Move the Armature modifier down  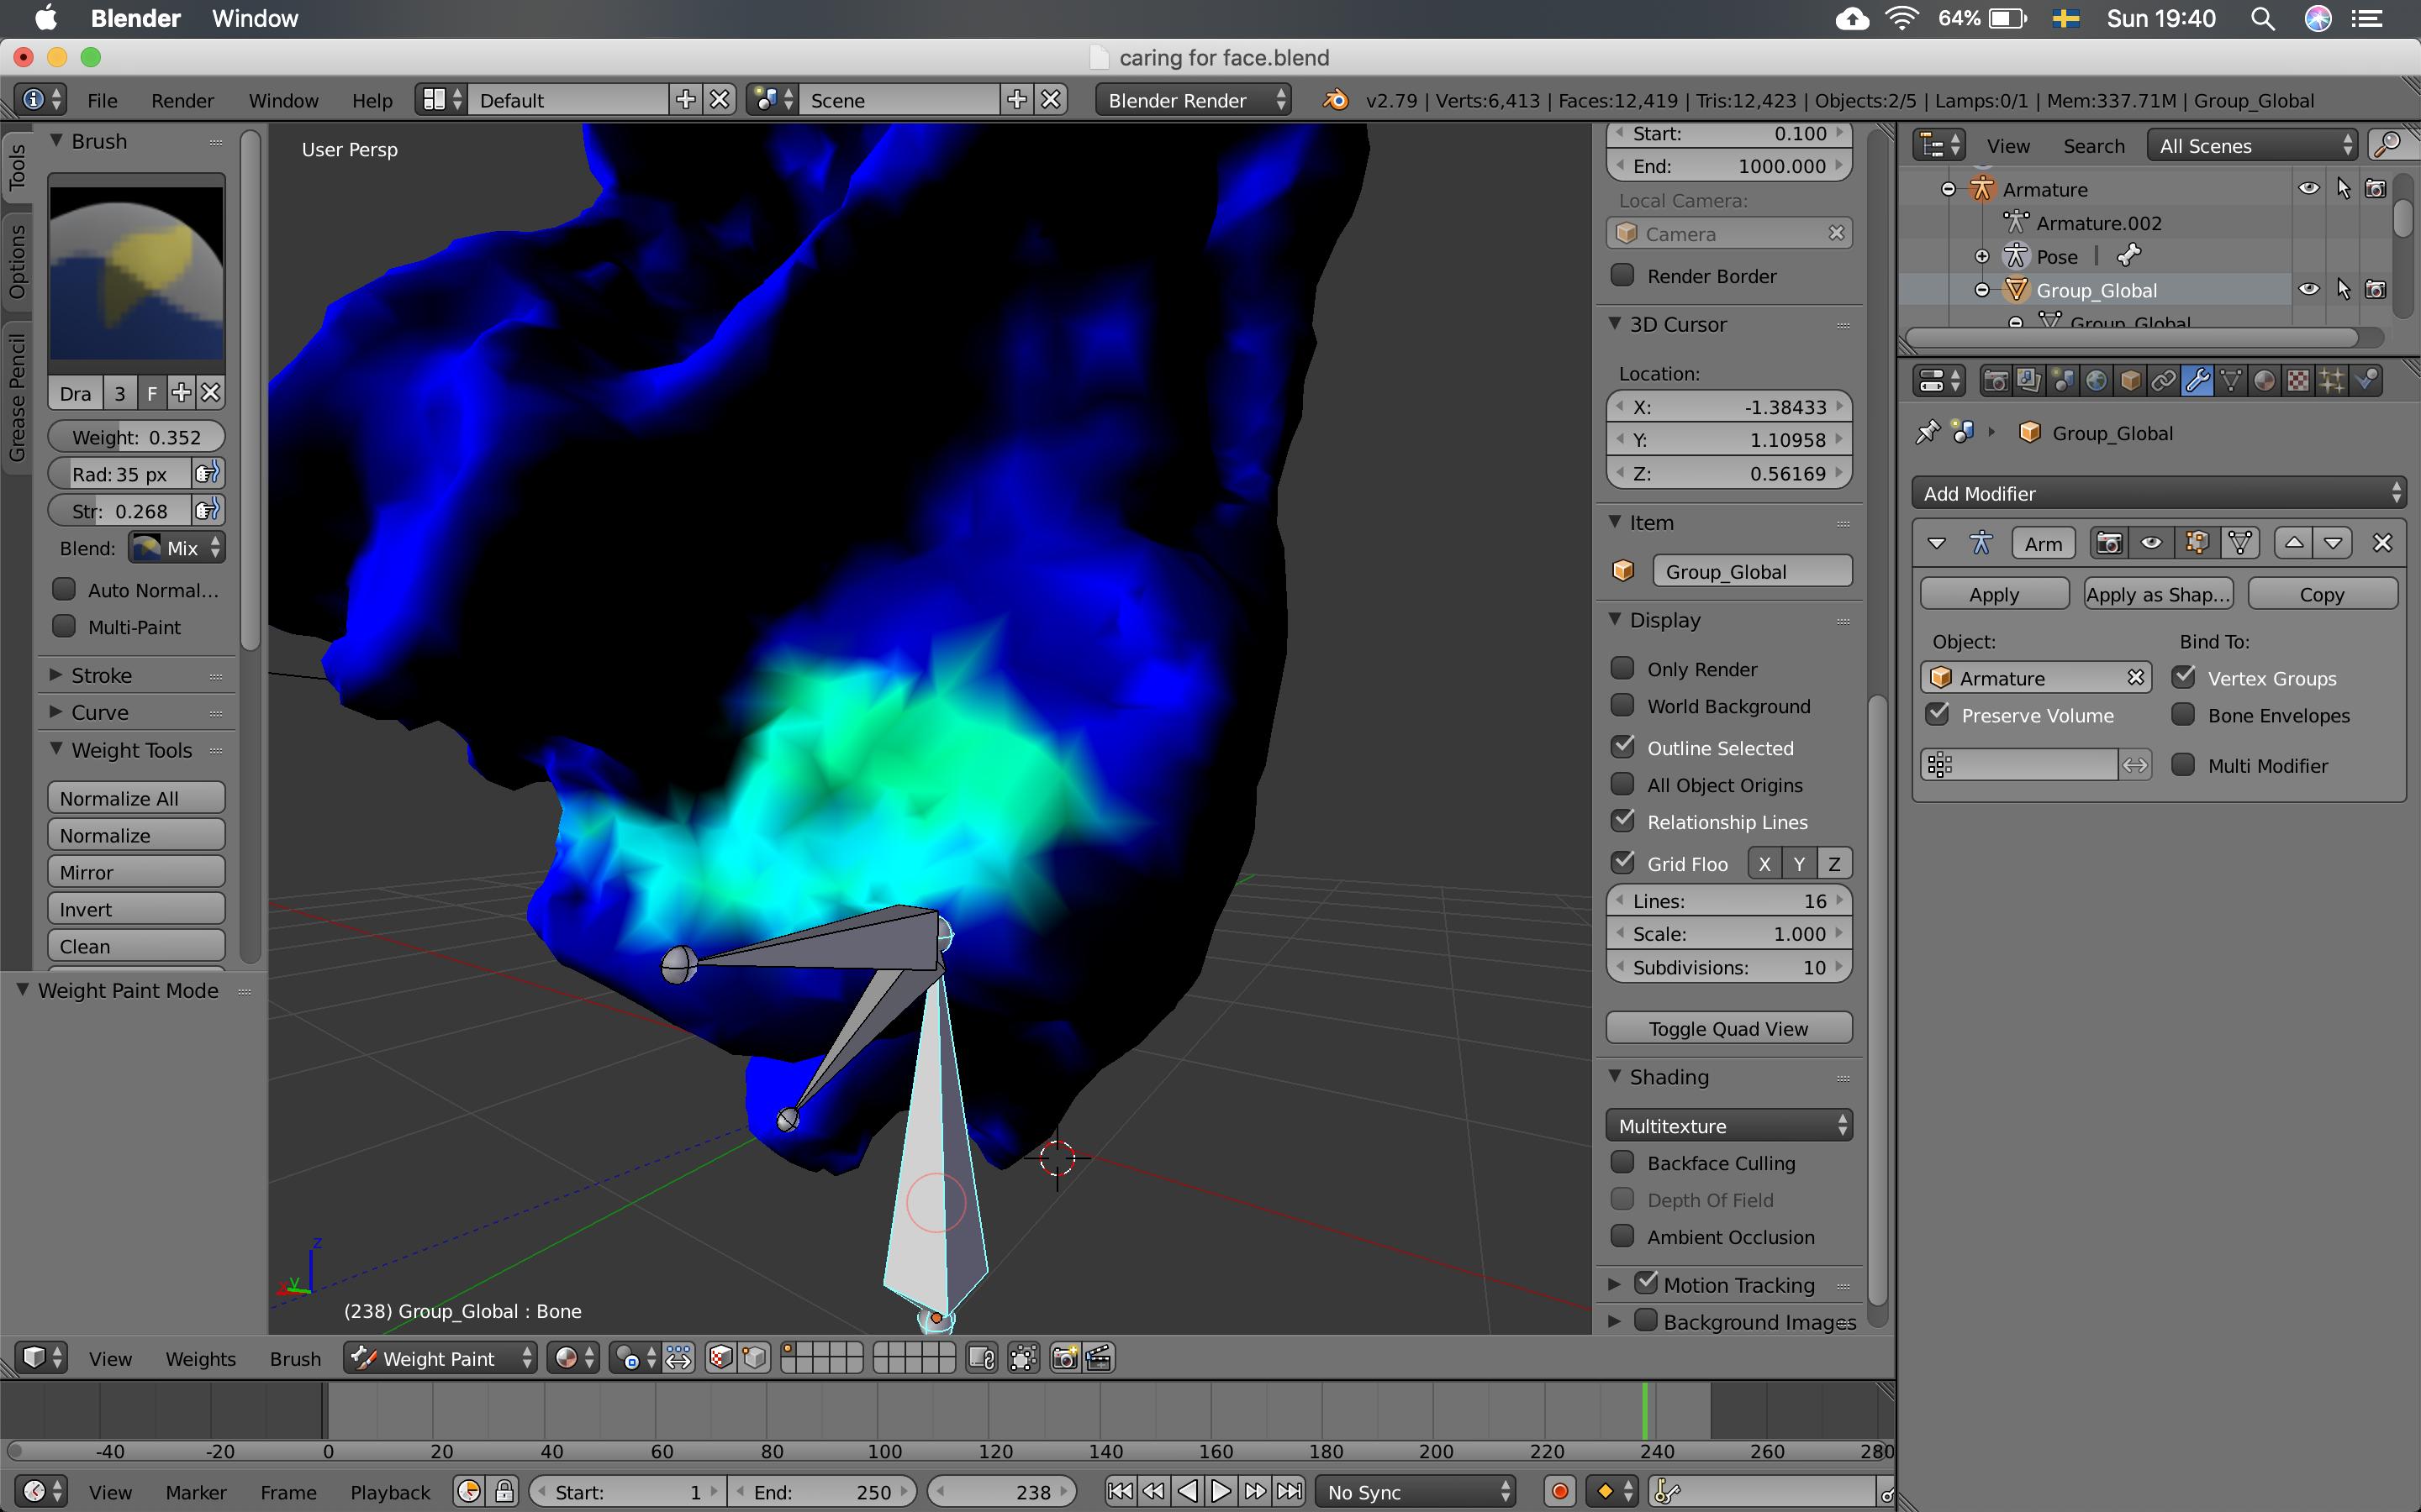2333,543
